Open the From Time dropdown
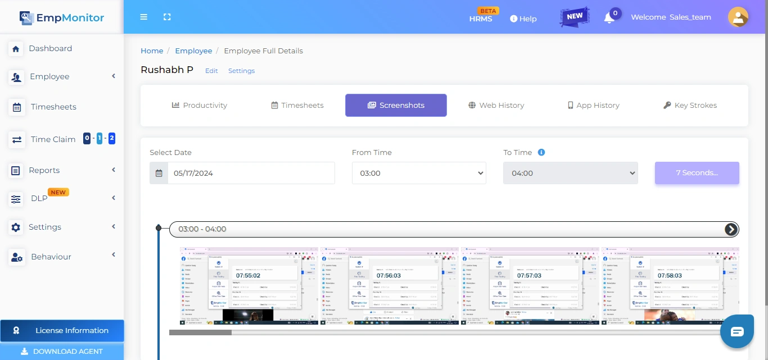Image resolution: width=768 pixels, height=360 pixels. 419,173
